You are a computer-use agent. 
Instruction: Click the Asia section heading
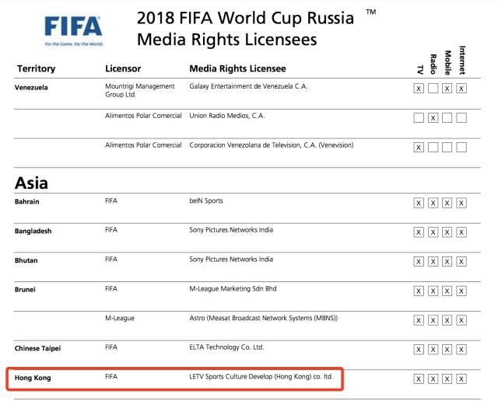click(x=31, y=183)
